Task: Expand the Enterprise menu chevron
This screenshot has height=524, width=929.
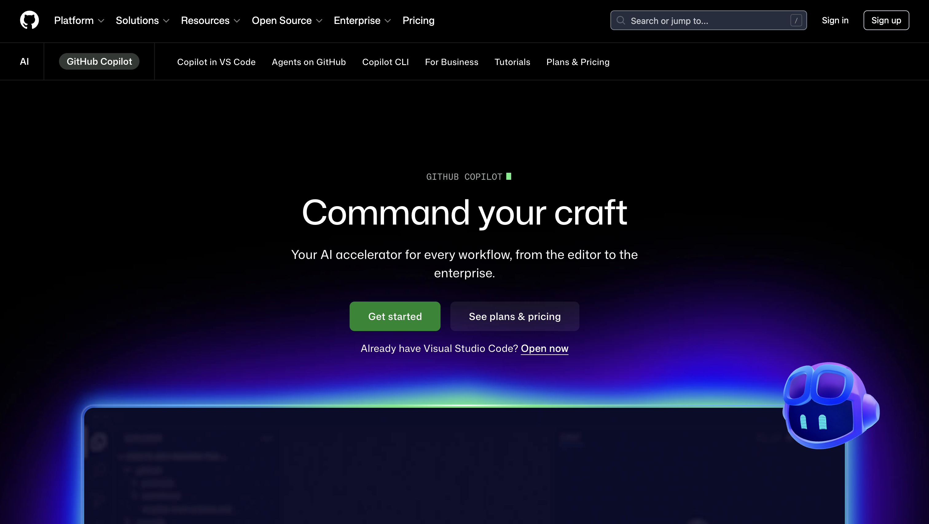Action: [x=388, y=21]
